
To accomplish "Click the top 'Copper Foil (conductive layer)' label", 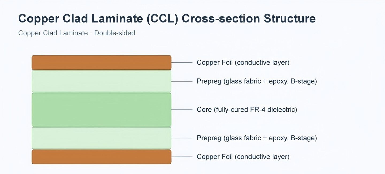I will pyautogui.click(x=243, y=62).
